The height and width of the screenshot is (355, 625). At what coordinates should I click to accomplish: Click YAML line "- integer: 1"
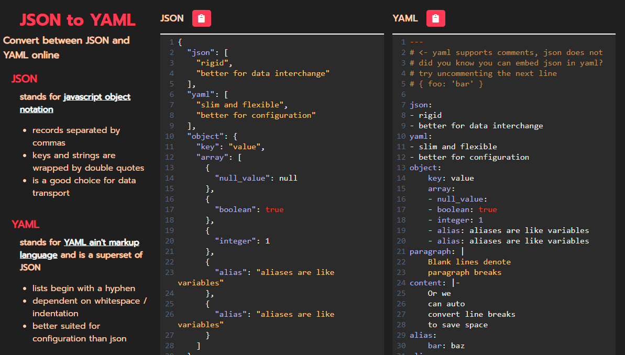tap(456, 220)
